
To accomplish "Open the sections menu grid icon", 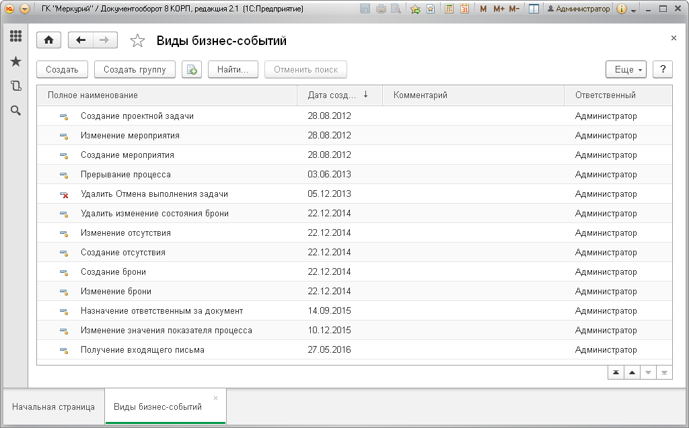I will [16, 36].
